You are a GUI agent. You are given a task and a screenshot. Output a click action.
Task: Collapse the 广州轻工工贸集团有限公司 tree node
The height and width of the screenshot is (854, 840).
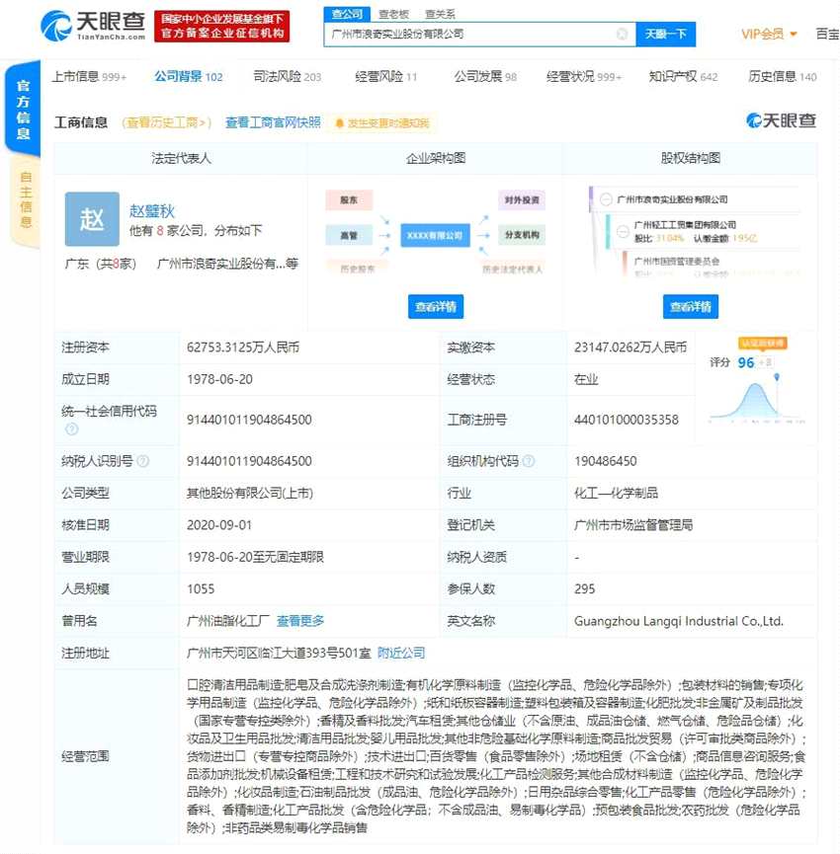623,231
